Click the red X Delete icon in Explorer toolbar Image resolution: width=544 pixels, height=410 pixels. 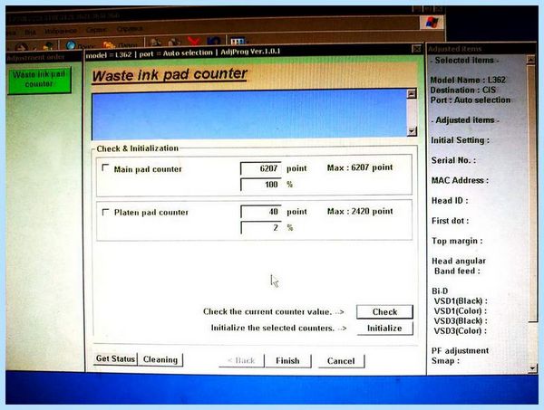click(194, 42)
